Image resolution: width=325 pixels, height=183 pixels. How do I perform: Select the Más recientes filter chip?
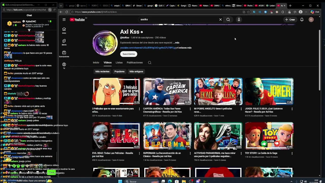click(102, 71)
